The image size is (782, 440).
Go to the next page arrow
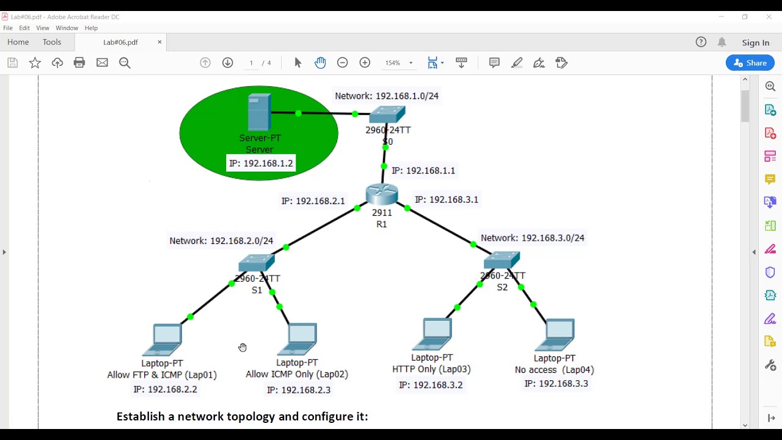[x=228, y=62]
